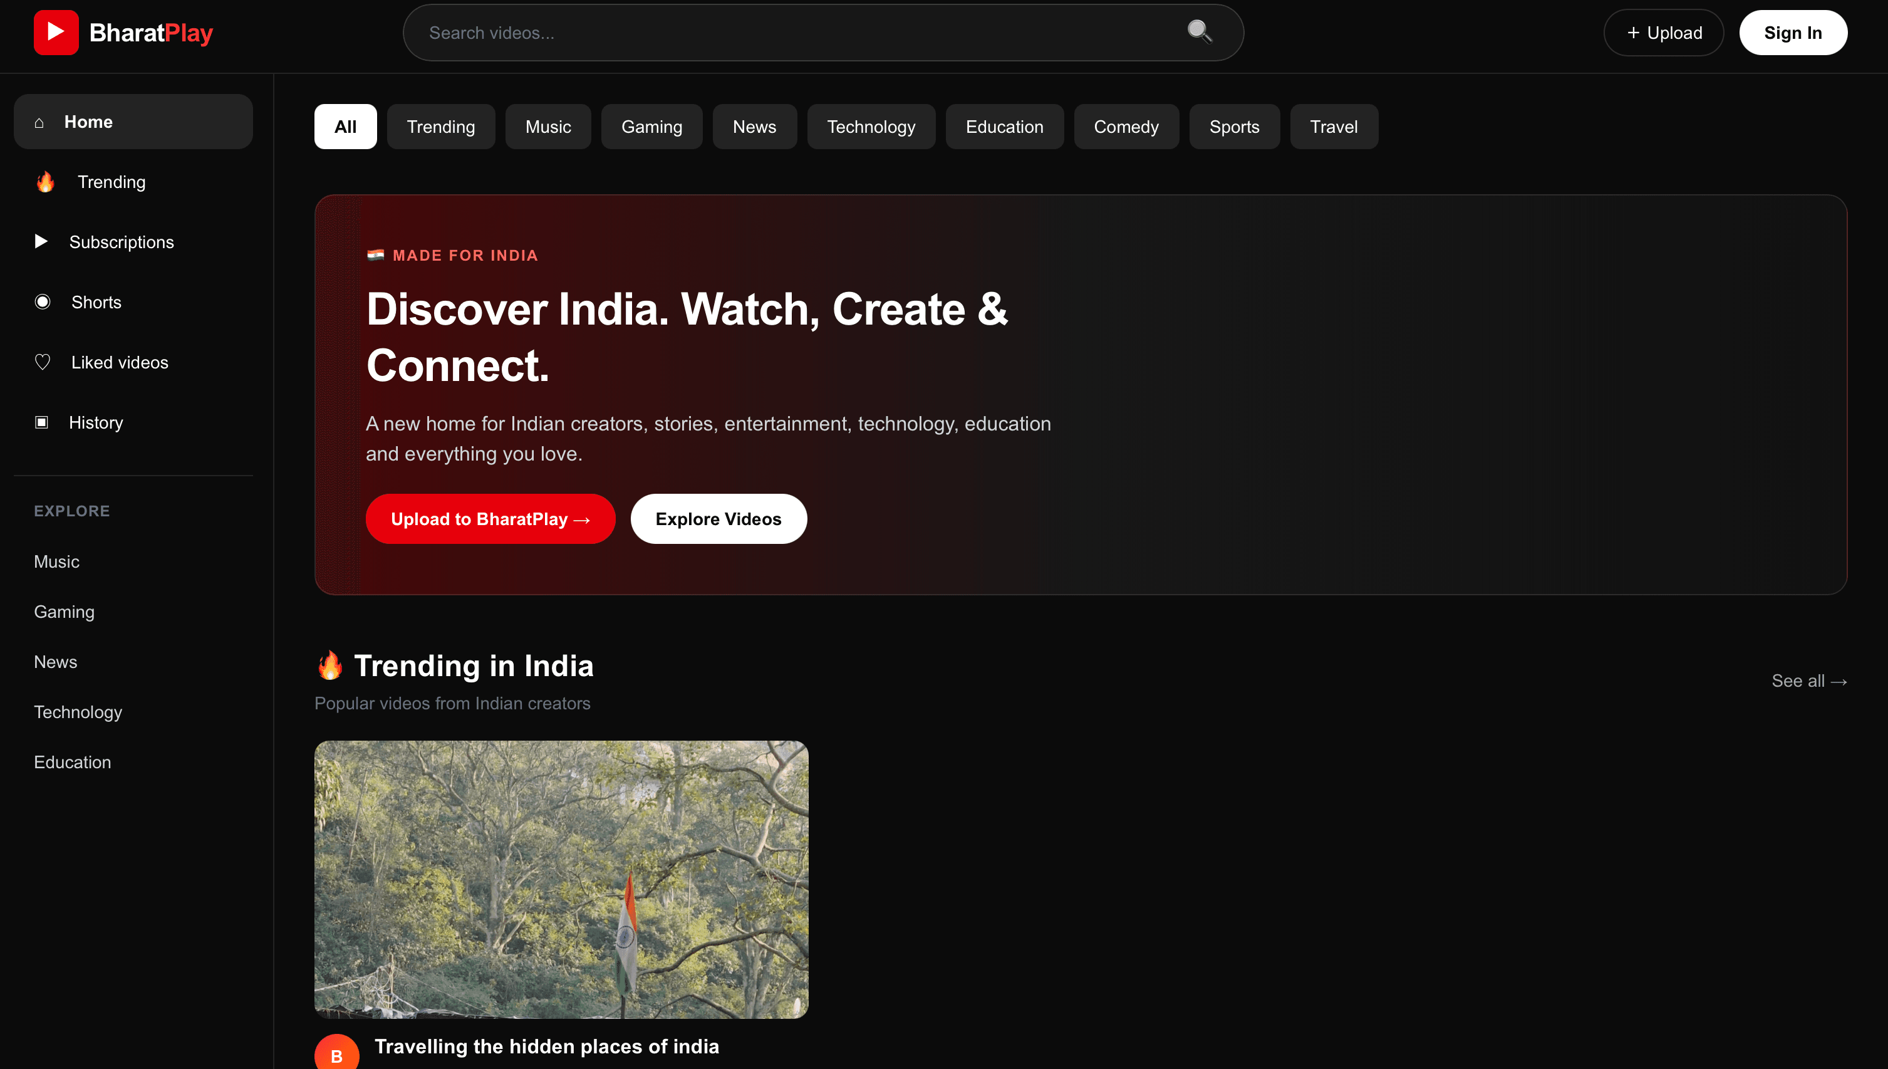Screen dimensions: 1888x1069
Task: Open Subscriptions label in sidebar
Action: (122, 241)
